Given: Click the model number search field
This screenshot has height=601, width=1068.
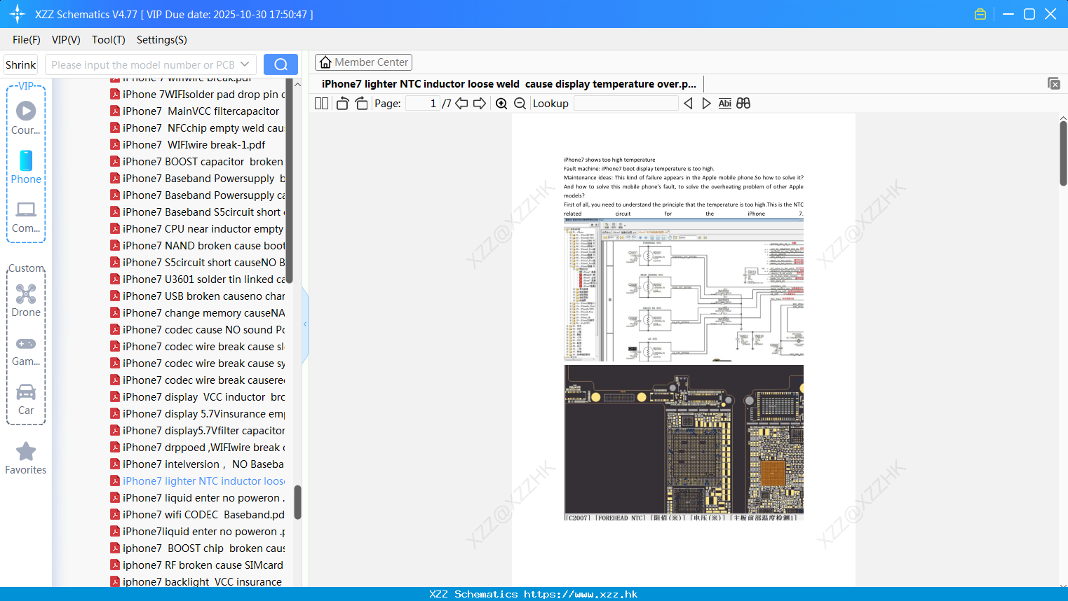Looking at the screenshot, I should click(x=143, y=64).
